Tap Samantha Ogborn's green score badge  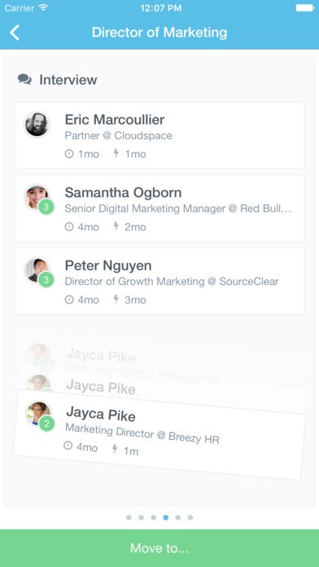pyautogui.click(x=46, y=207)
